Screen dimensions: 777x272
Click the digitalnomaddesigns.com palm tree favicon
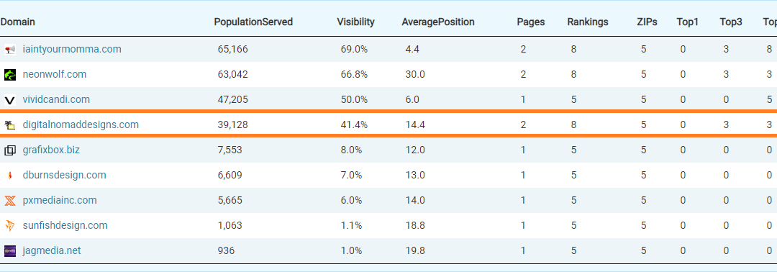(x=10, y=125)
